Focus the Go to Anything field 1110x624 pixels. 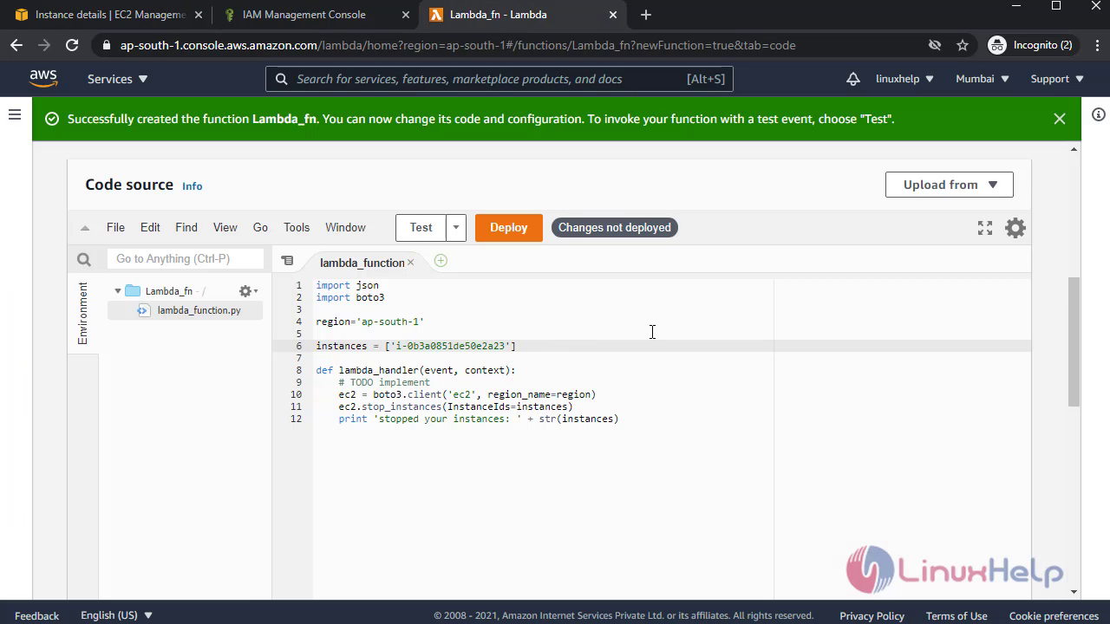186,259
